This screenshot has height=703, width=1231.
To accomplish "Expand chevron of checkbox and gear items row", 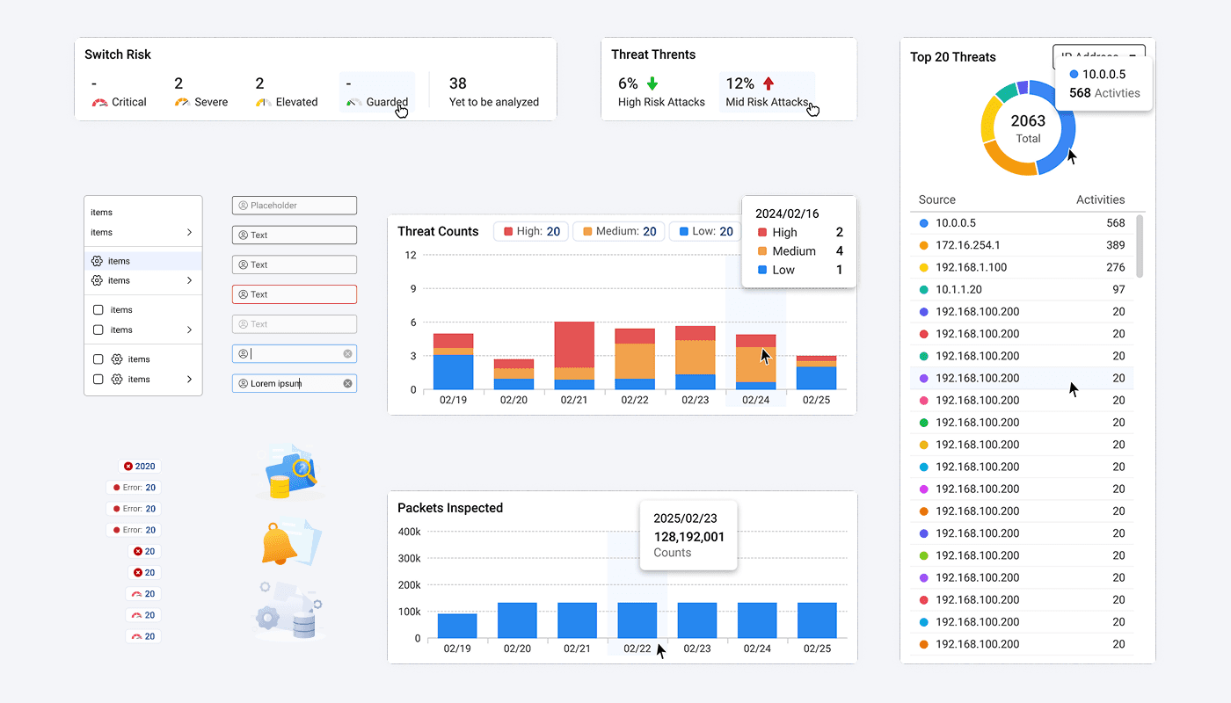I will pos(189,380).
